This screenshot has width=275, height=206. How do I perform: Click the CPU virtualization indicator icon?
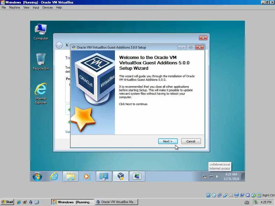pos(248,195)
